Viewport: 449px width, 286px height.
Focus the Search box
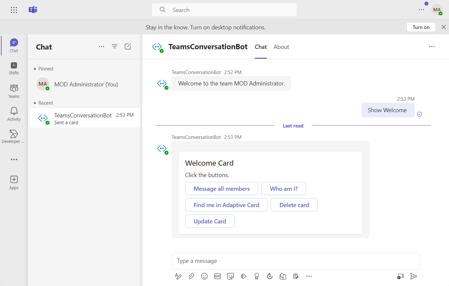click(x=224, y=10)
